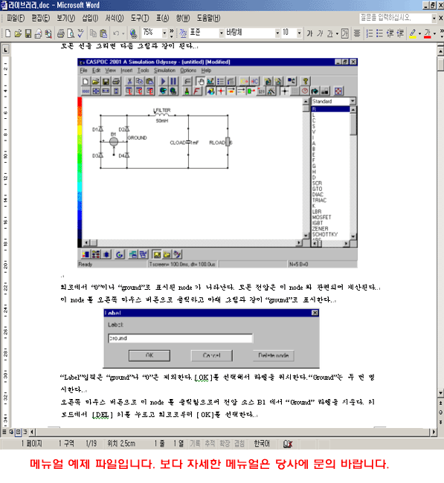Click the yellow highlight color button
This screenshot has width=444, height=483.
(x=413, y=33)
